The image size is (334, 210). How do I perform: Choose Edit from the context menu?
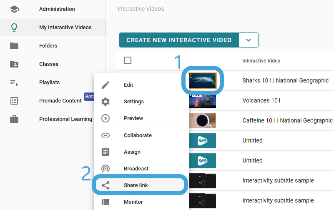click(141, 85)
